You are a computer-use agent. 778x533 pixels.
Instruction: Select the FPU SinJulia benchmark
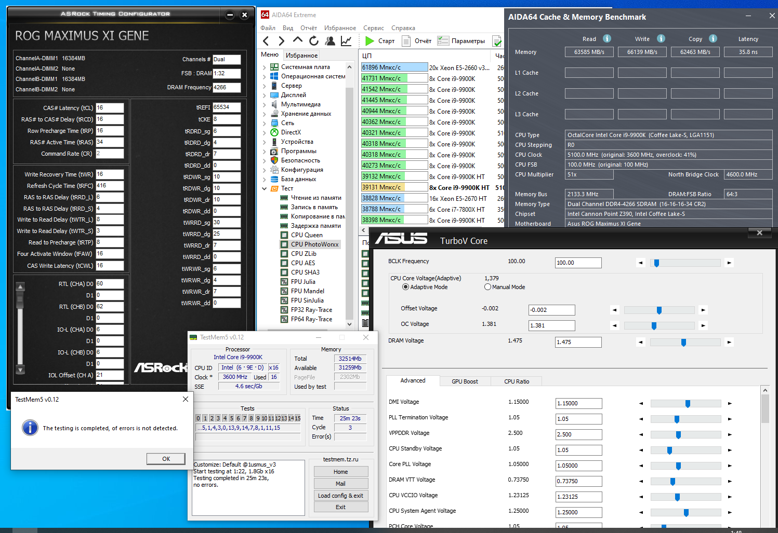(x=307, y=300)
